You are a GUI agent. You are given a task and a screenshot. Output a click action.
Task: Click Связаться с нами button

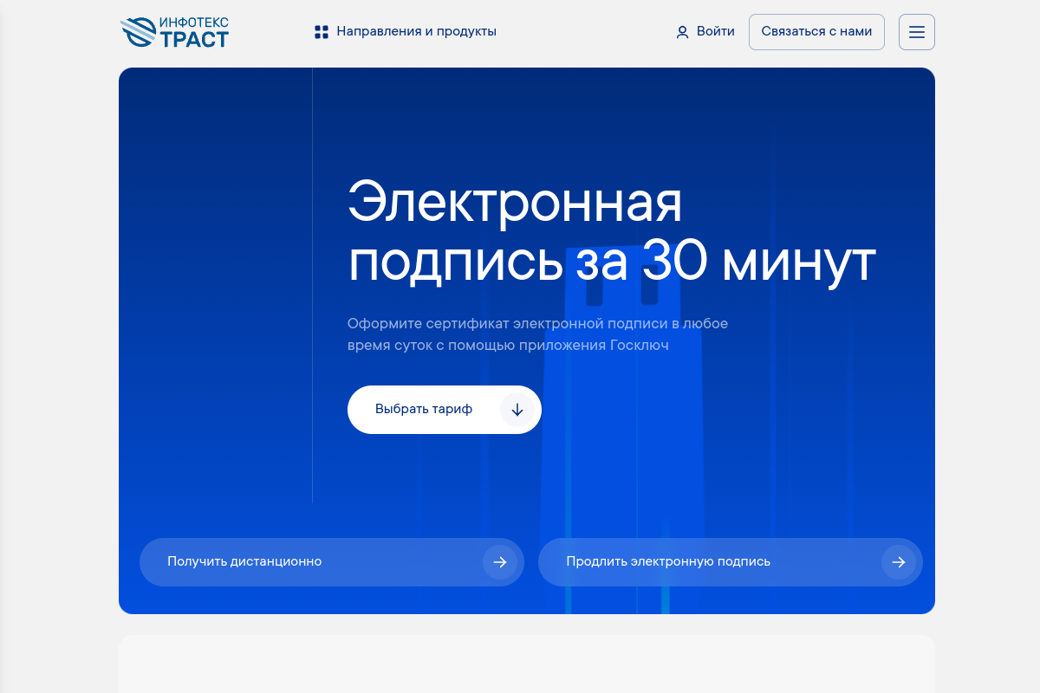pos(816,32)
